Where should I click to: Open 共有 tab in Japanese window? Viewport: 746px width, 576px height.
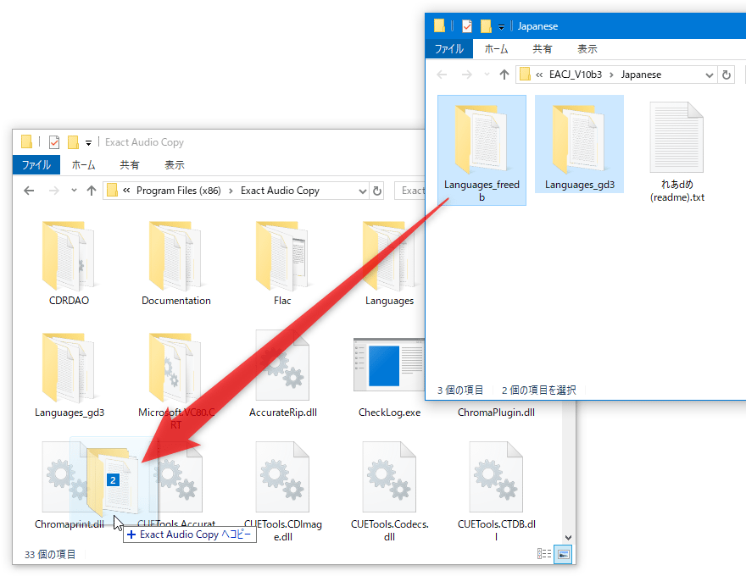(543, 49)
